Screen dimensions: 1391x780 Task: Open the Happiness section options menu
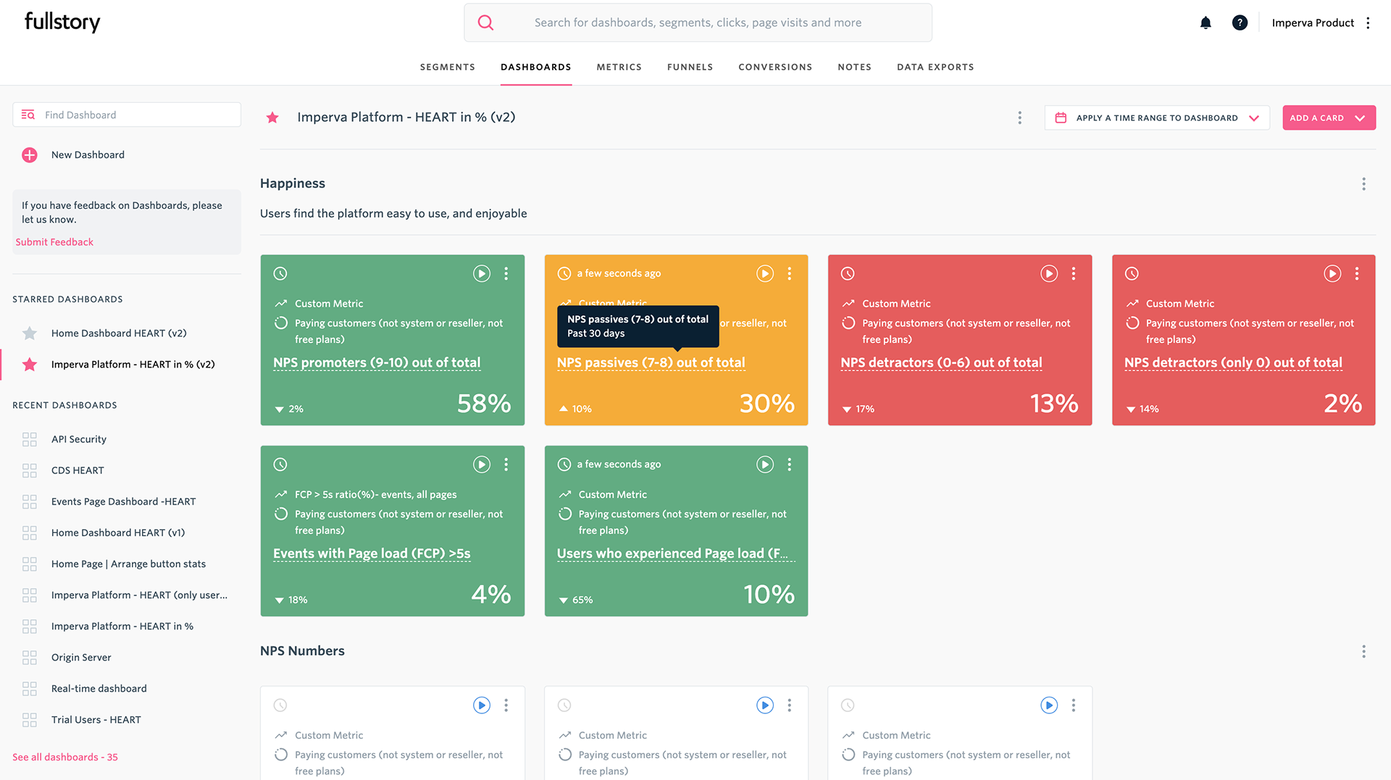[x=1363, y=184]
